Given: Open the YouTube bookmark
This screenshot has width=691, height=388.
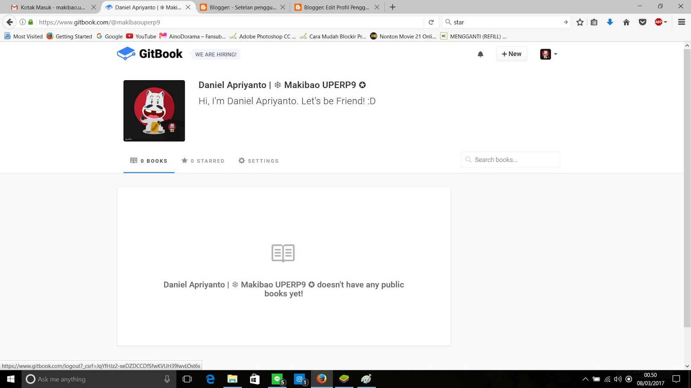Looking at the screenshot, I should [141, 36].
